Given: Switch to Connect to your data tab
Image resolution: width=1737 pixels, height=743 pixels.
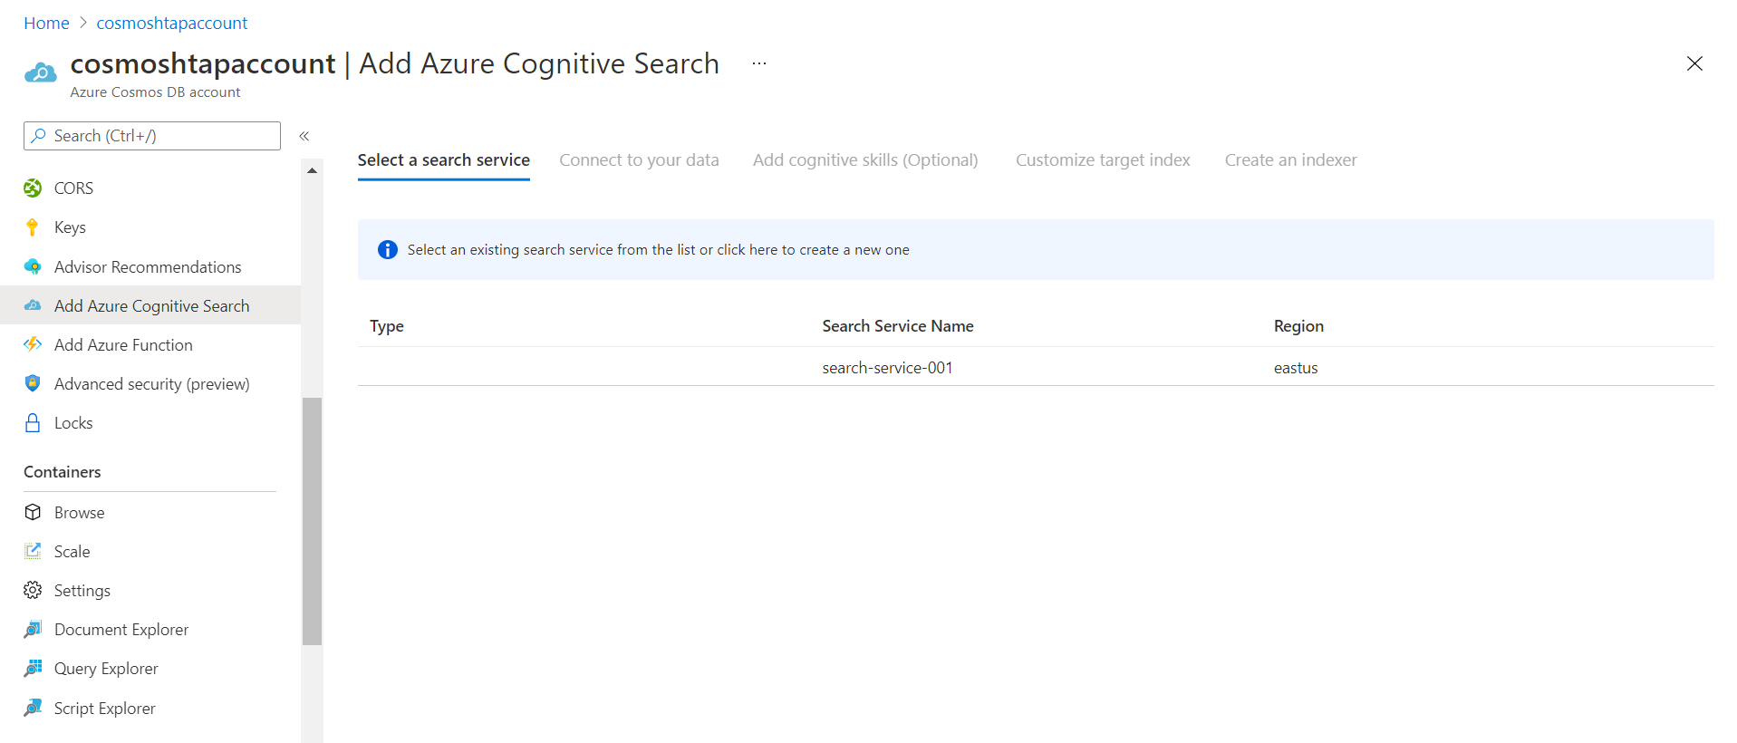Looking at the screenshot, I should tap(639, 160).
